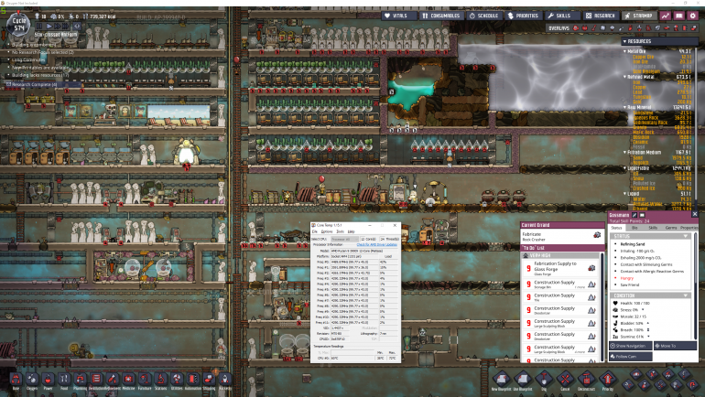705x397 pixels.
Task: Collapse the Refined Metal resource group
Action: pyautogui.click(x=625, y=77)
